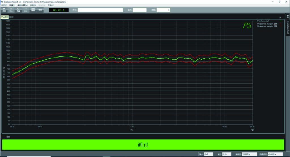Click the greyed-out fourth toolbar button
Viewport: 290px width, 157px height.
(25, 10)
